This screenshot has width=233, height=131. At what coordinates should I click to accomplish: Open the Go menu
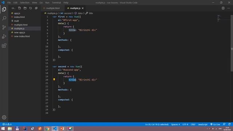[x=41, y=3]
